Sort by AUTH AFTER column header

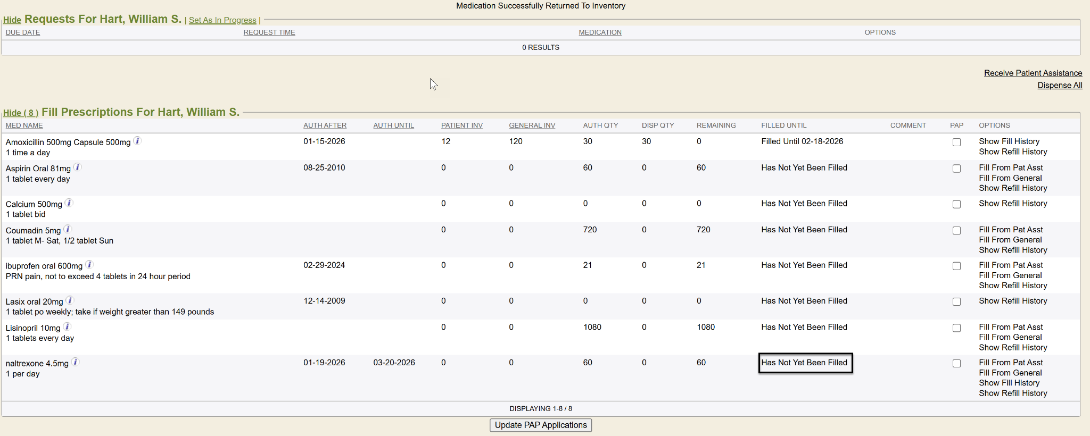325,125
